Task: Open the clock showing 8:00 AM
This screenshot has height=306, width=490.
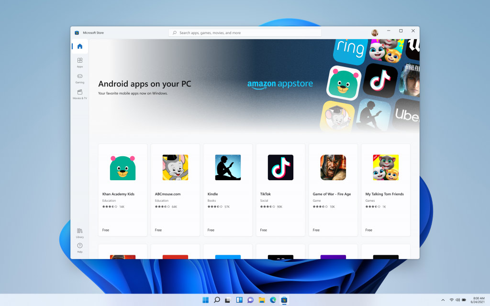Action: pyautogui.click(x=478, y=300)
